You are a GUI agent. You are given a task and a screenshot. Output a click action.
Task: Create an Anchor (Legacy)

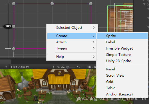click(122, 94)
